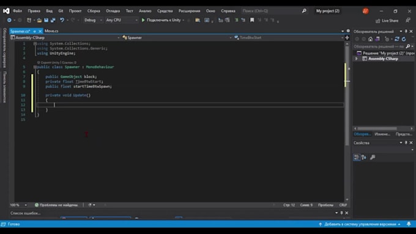Open the Git menu
This screenshot has width=416, height=234.
pos(61,11)
